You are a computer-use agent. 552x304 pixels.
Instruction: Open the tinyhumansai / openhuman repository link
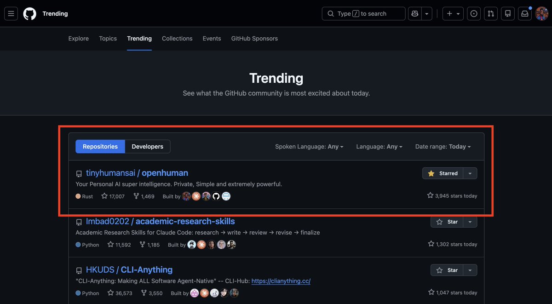(x=137, y=173)
